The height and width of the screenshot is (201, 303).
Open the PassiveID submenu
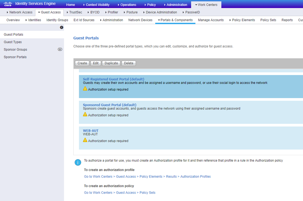(x=191, y=12)
